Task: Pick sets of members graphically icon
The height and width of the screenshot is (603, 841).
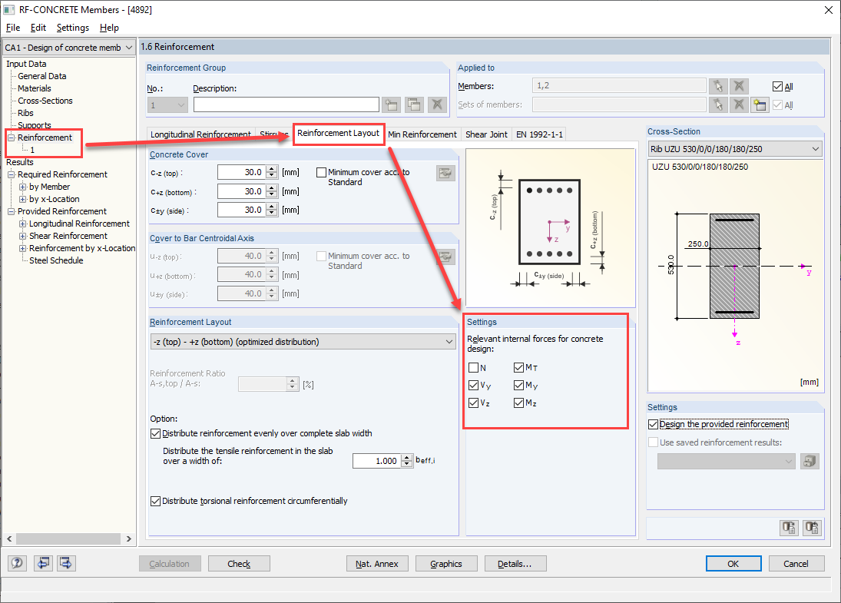Action: (x=718, y=104)
